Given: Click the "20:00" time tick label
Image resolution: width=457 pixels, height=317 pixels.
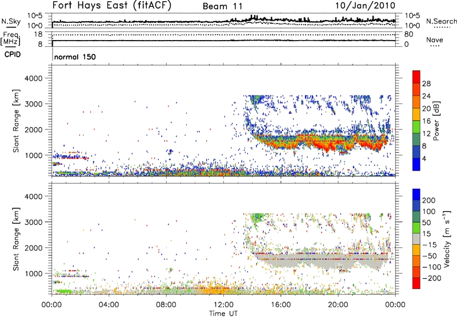Looking at the screenshot, I should click(x=338, y=305).
